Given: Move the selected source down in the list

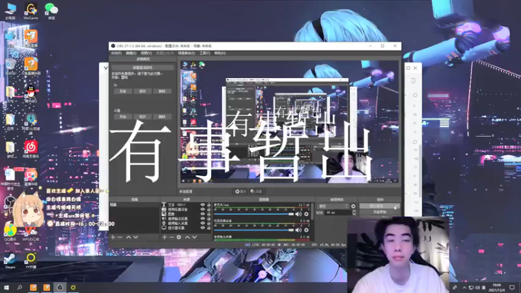Looking at the screenshot, I should pyautogui.click(x=195, y=237).
